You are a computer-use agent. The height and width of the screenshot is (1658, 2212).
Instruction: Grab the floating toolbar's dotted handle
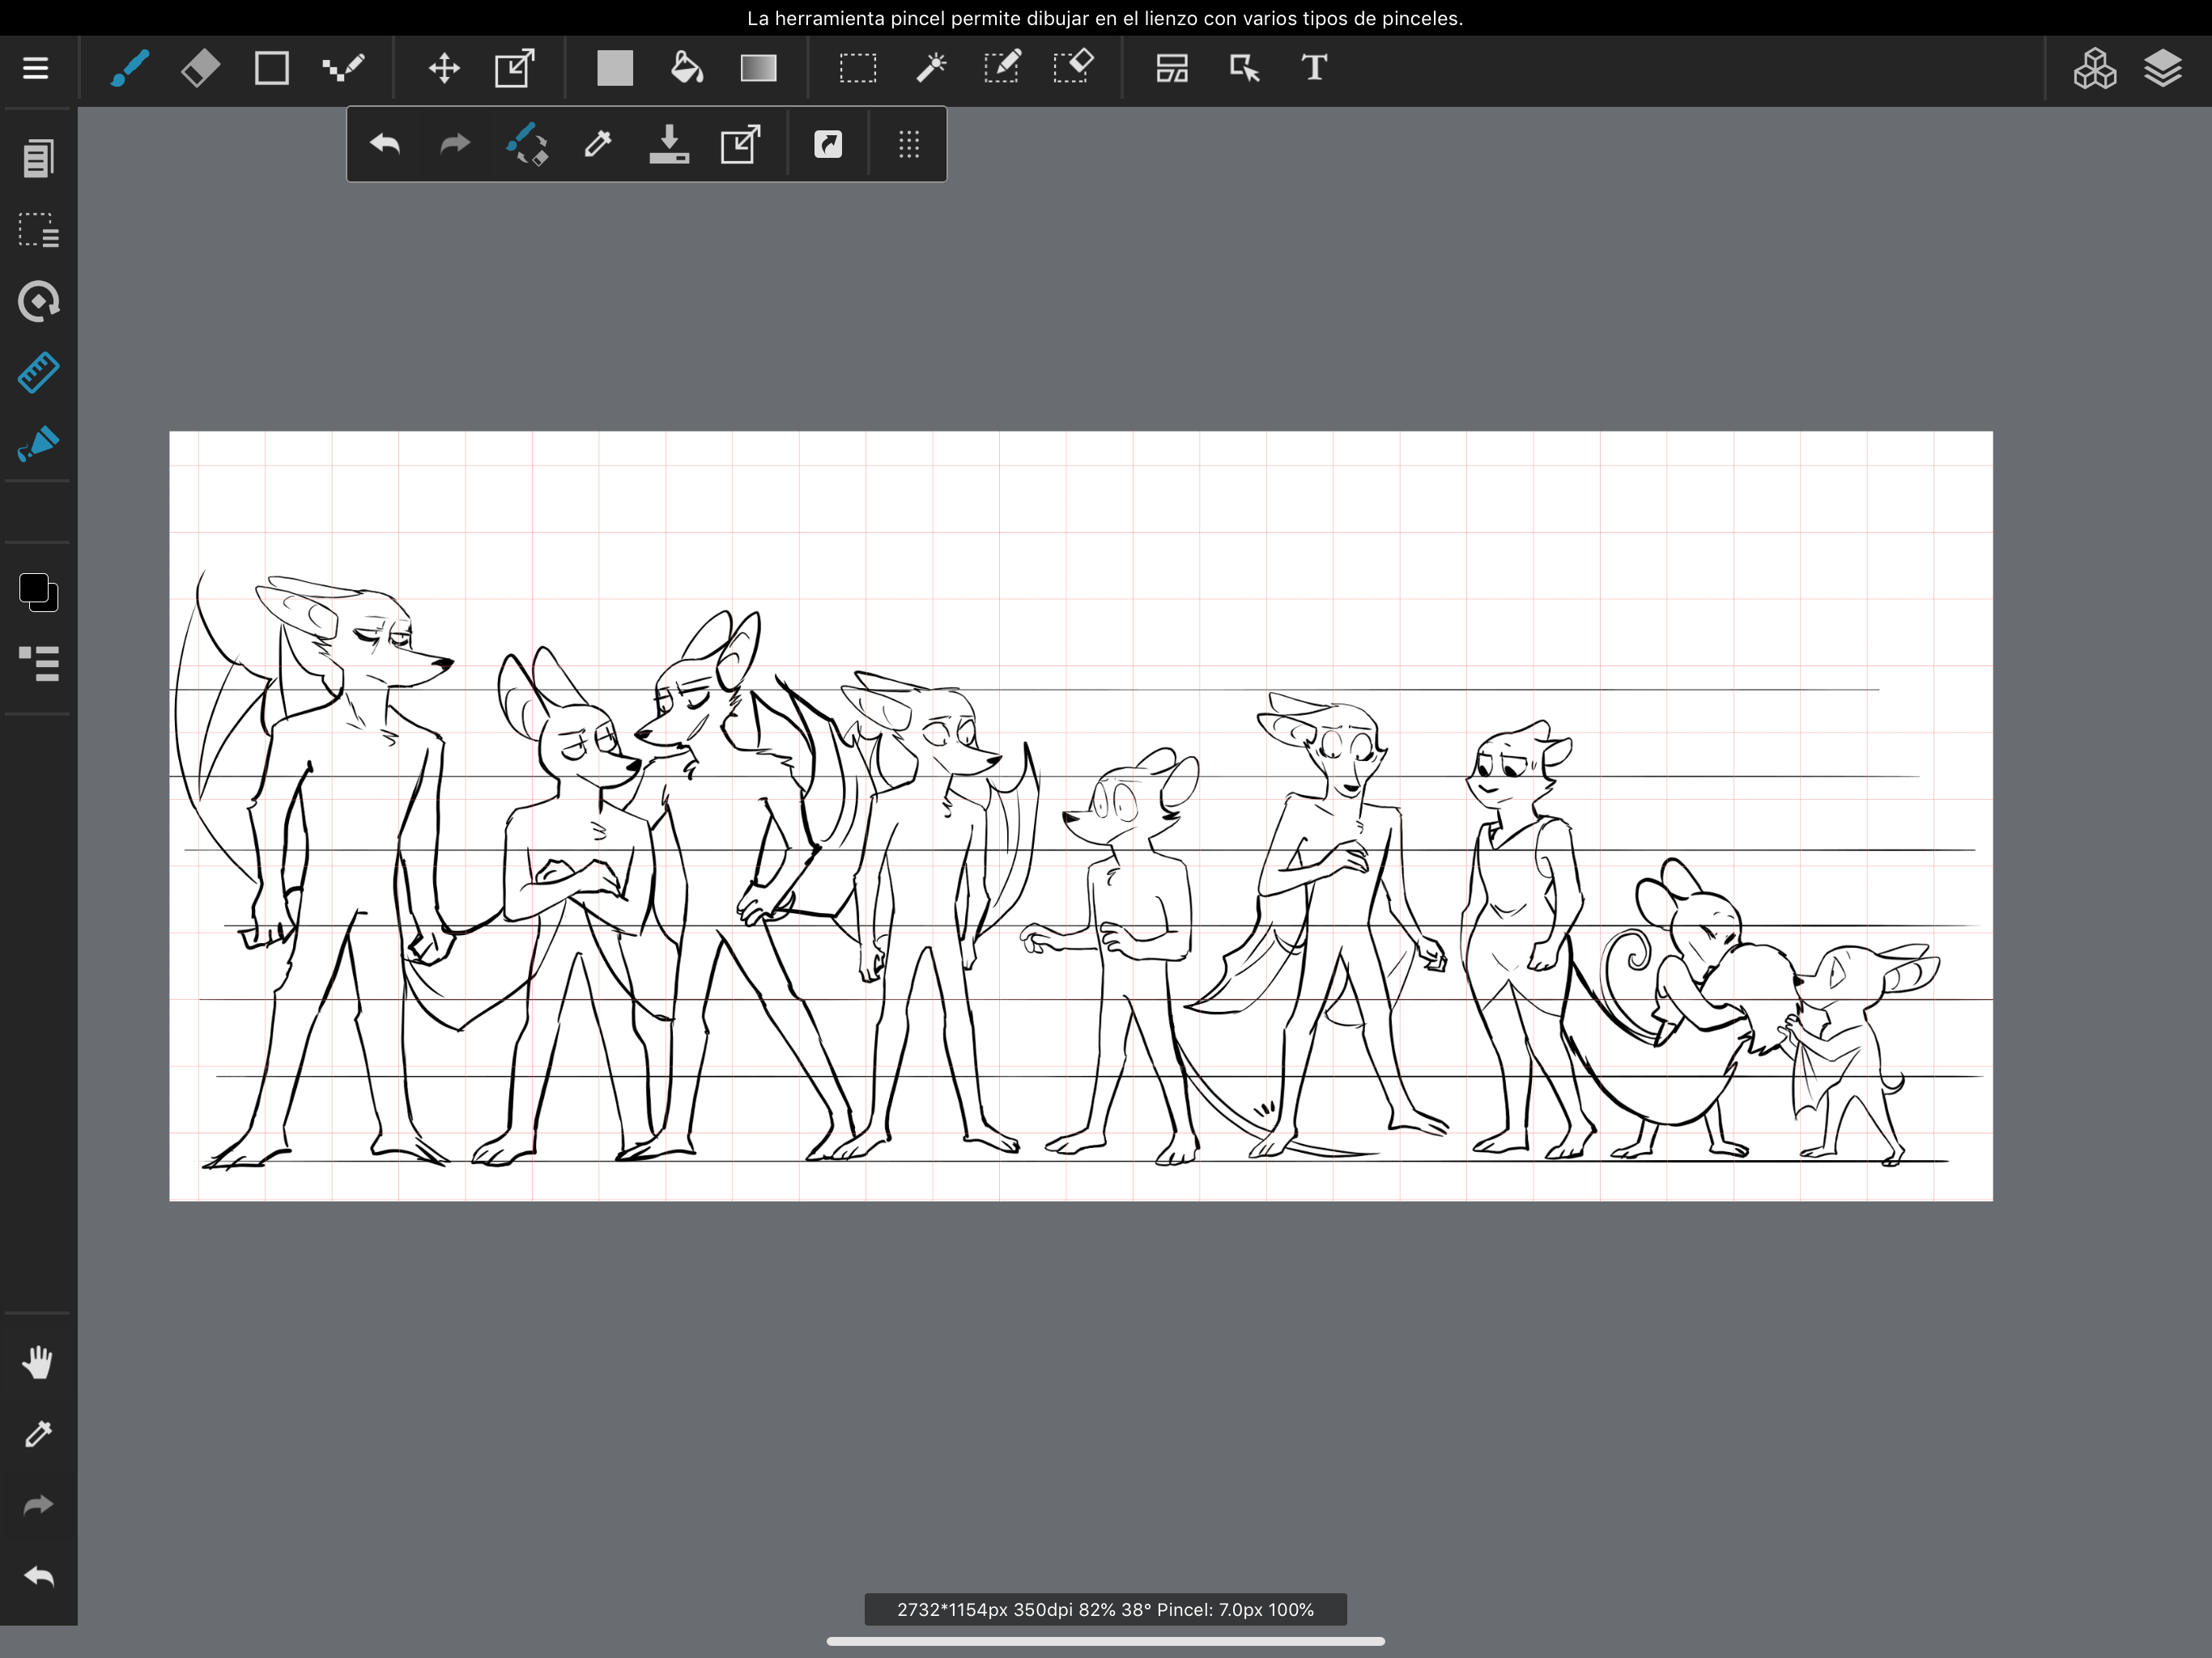tap(908, 144)
